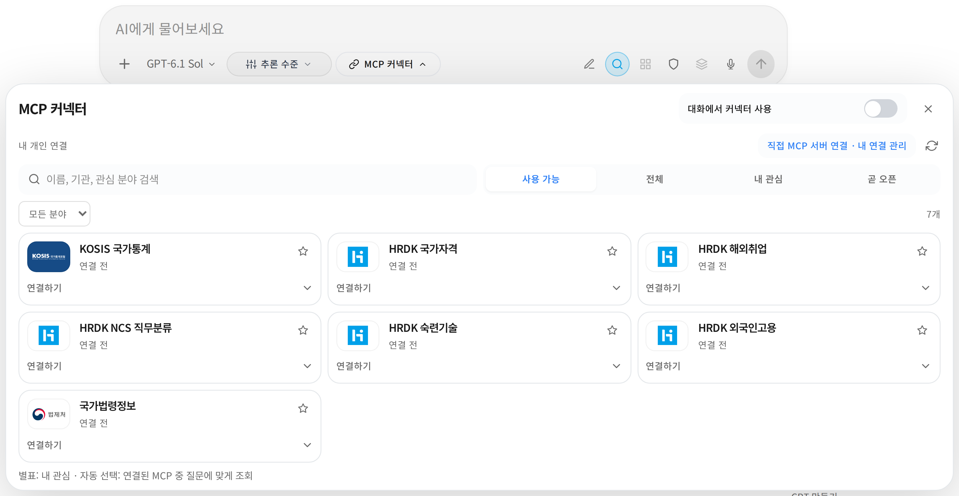
Task: Click 연결하기 for 국가법령정보
Action: coord(44,445)
